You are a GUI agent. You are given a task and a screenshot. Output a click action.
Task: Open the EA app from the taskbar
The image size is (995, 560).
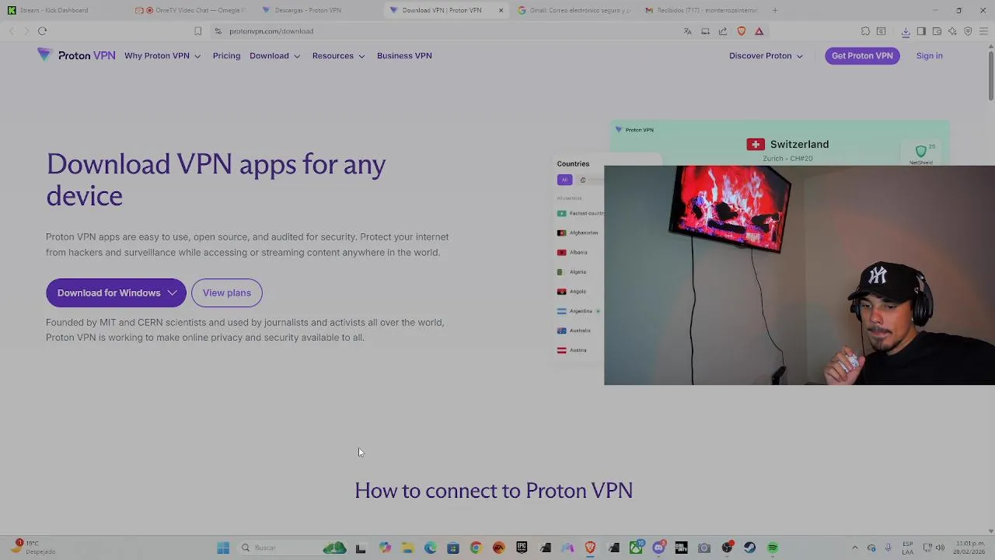point(498,548)
